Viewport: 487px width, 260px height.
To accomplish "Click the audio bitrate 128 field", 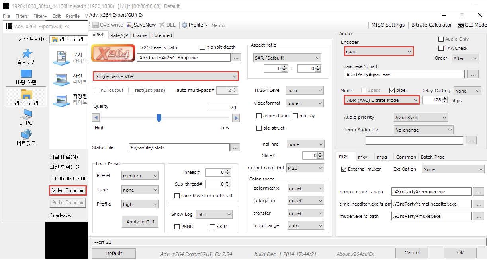I will (x=432, y=100).
